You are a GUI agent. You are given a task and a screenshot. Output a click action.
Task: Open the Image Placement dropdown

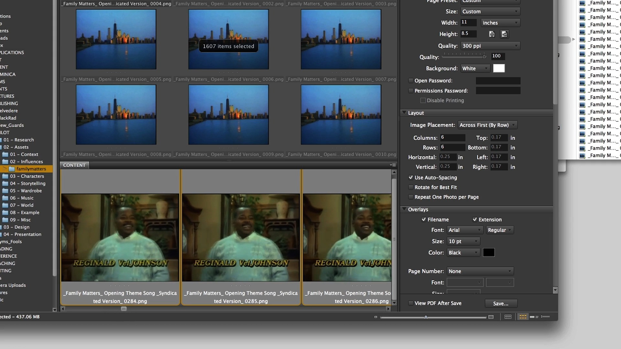(487, 125)
